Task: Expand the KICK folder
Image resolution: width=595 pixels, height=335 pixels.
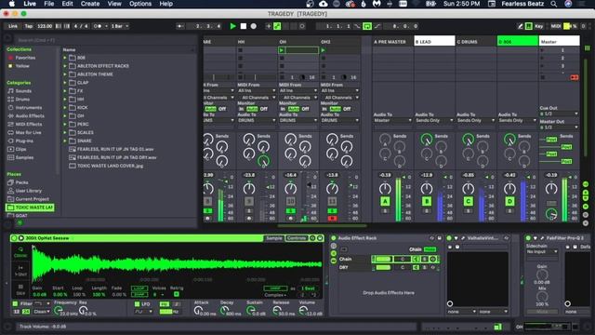Action: 65,108
